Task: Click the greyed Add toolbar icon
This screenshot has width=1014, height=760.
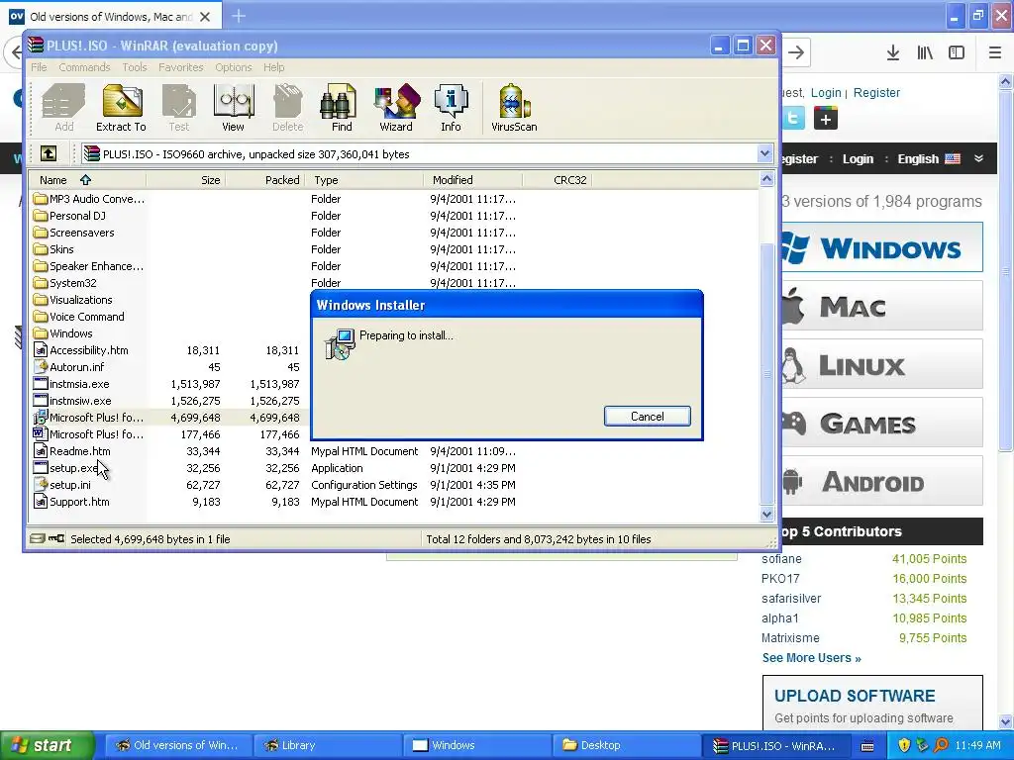Action: [x=63, y=108]
